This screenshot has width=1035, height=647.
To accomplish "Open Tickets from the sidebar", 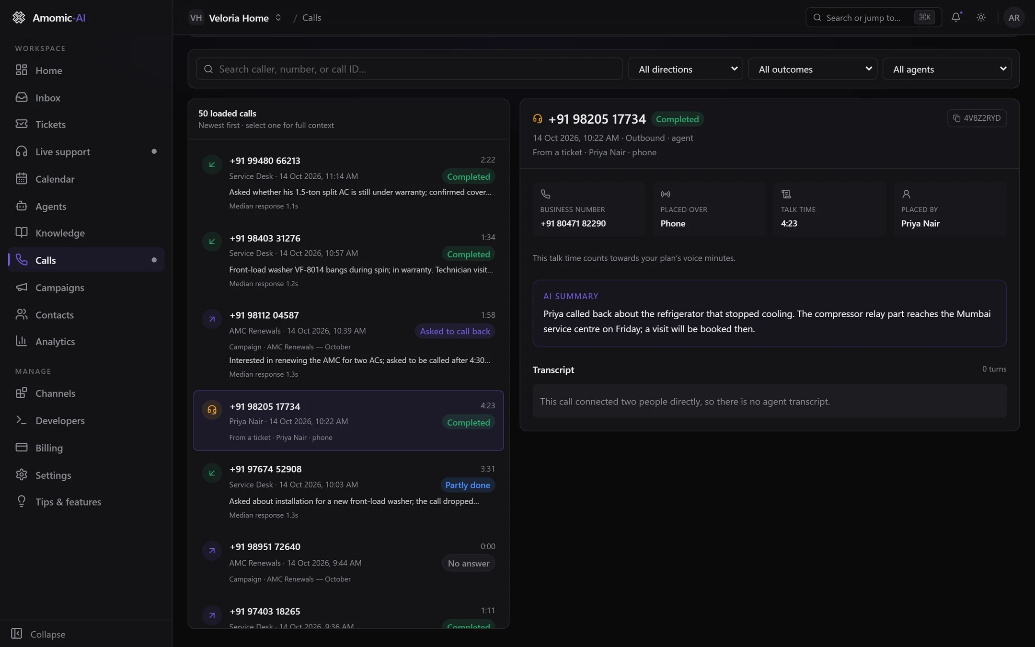I will pos(86,125).
